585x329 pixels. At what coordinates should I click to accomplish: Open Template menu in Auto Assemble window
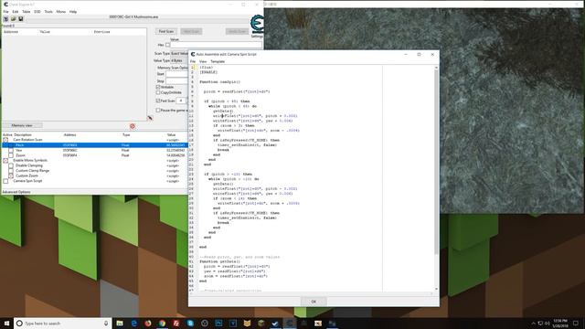coord(218,61)
